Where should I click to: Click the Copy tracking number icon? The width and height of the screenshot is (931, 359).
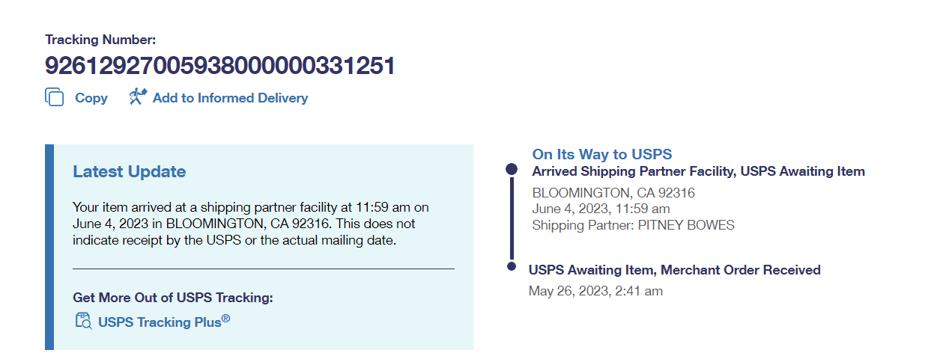tap(55, 97)
